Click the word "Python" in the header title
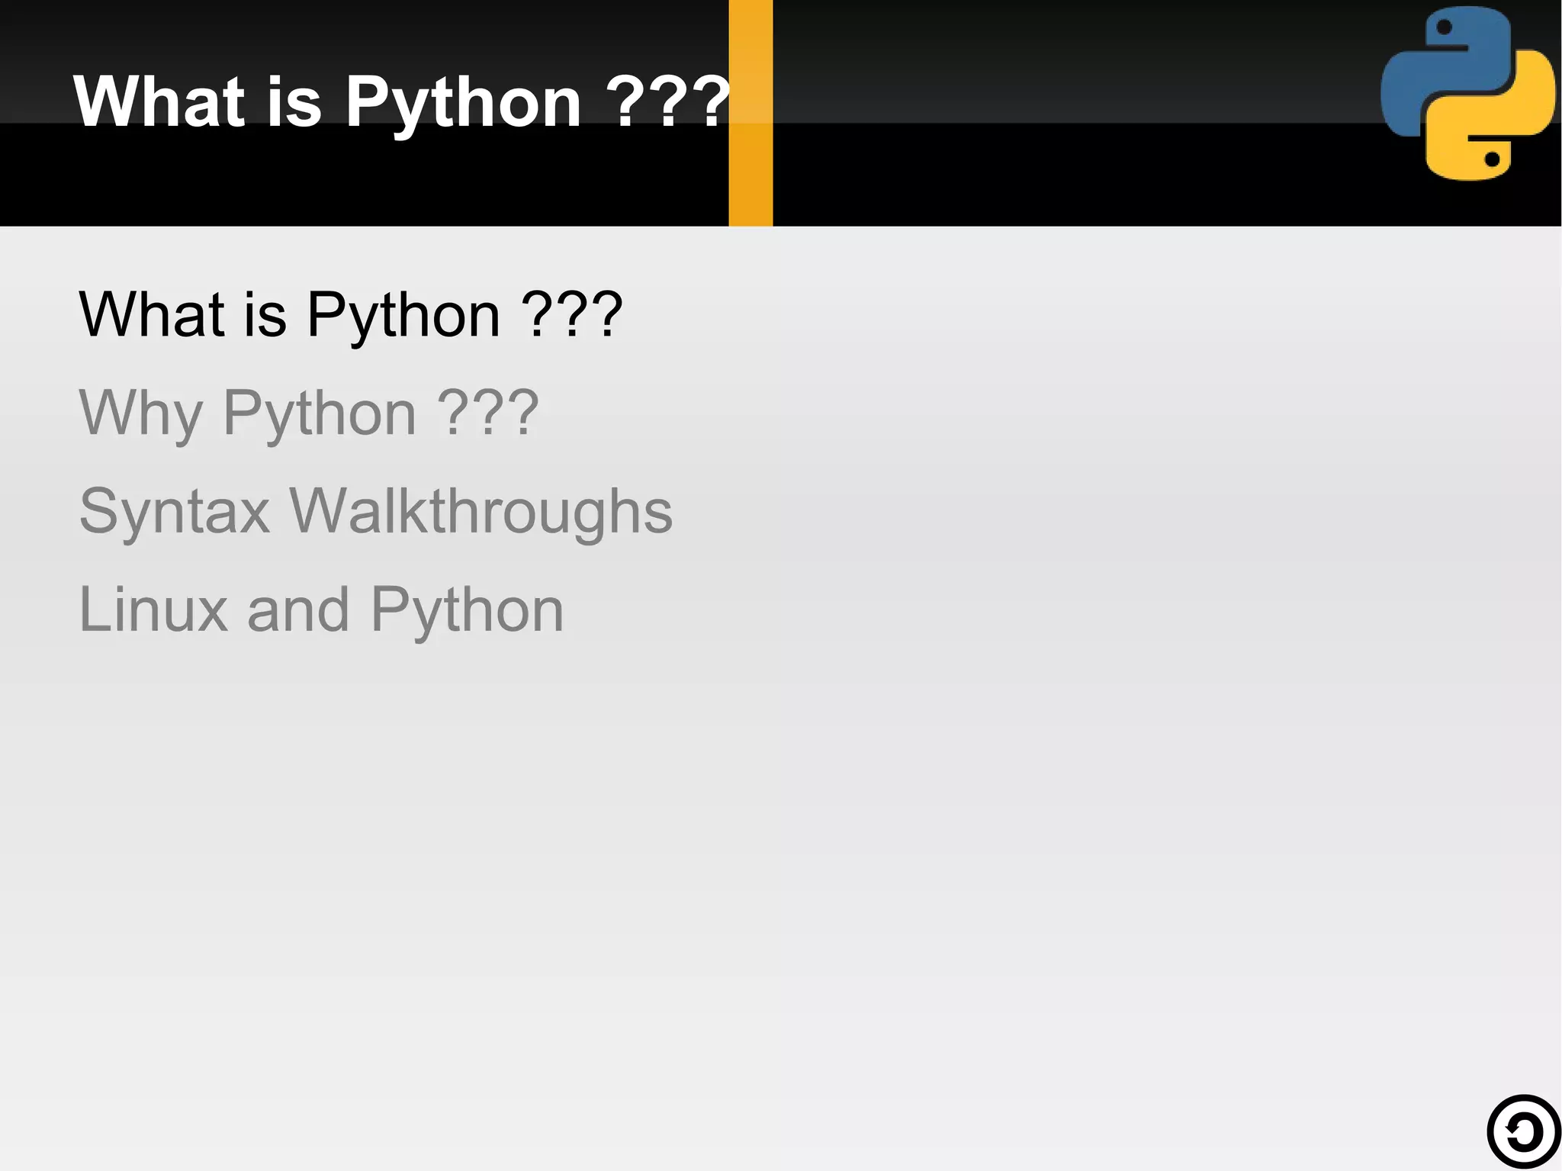The height and width of the screenshot is (1171, 1562). click(464, 103)
